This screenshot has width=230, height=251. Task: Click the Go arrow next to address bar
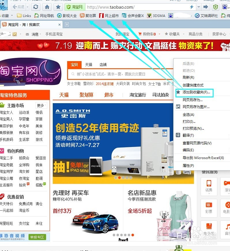pyautogui.click(x=206, y=7)
